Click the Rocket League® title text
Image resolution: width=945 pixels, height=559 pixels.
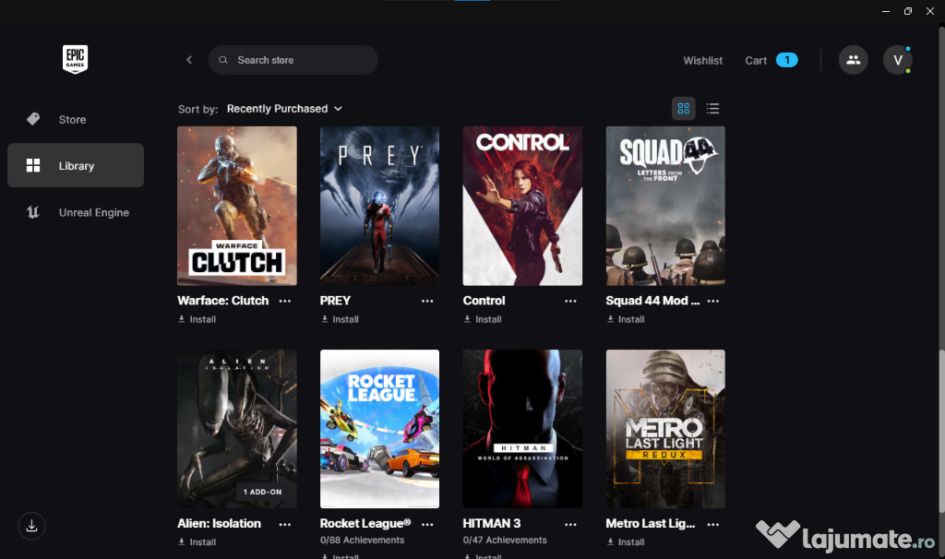(x=365, y=523)
